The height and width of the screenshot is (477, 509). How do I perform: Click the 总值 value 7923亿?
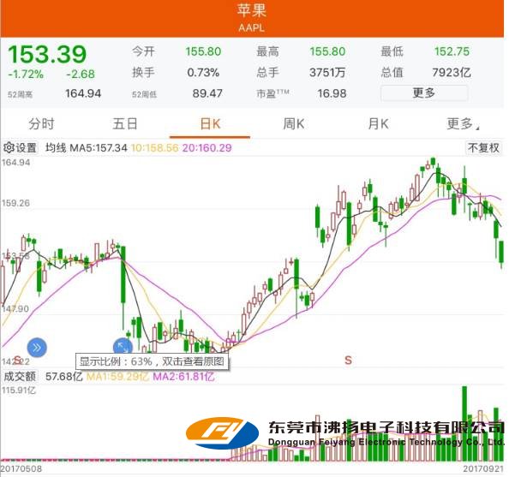pyautogui.click(x=452, y=72)
